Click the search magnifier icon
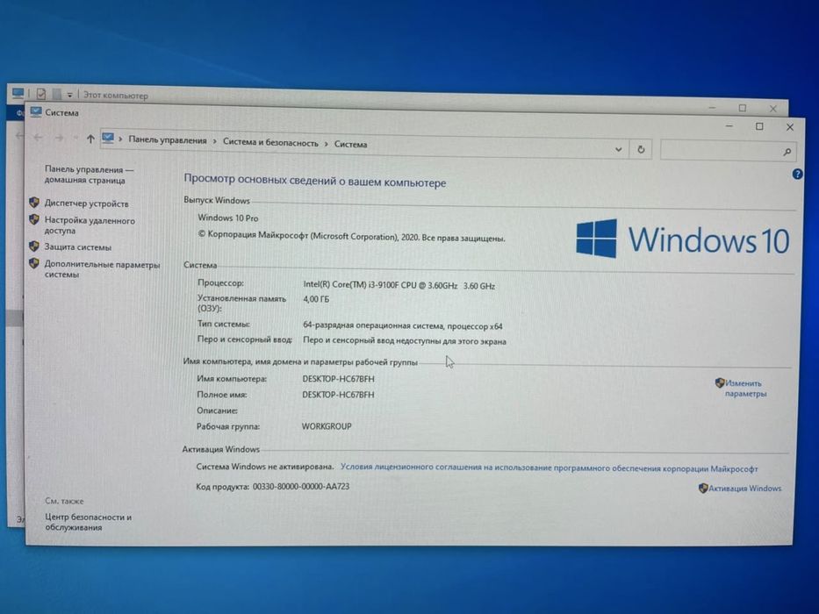This screenshot has height=614, width=819. coord(787,152)
